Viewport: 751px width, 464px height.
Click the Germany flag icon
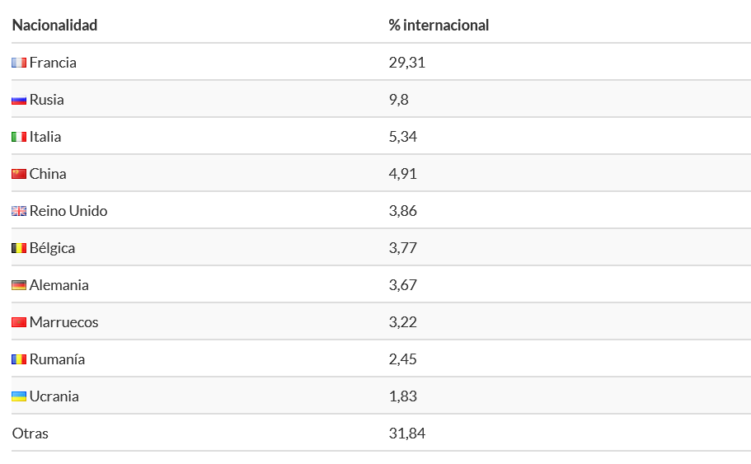pyautogui.click(x=19, y=285)
